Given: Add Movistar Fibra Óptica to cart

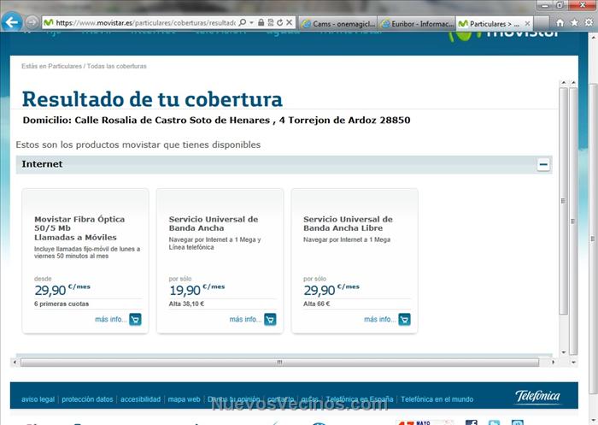Looking at the screenshot, I should coord(135,319).
